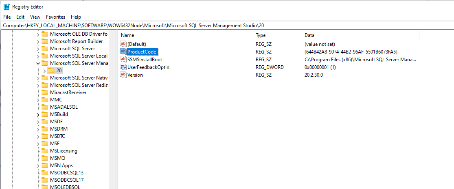The height and width of the screenshot is (189, 454).
Task: Click the C:\Program Files (x86) path data
Action: pos(360,60)
